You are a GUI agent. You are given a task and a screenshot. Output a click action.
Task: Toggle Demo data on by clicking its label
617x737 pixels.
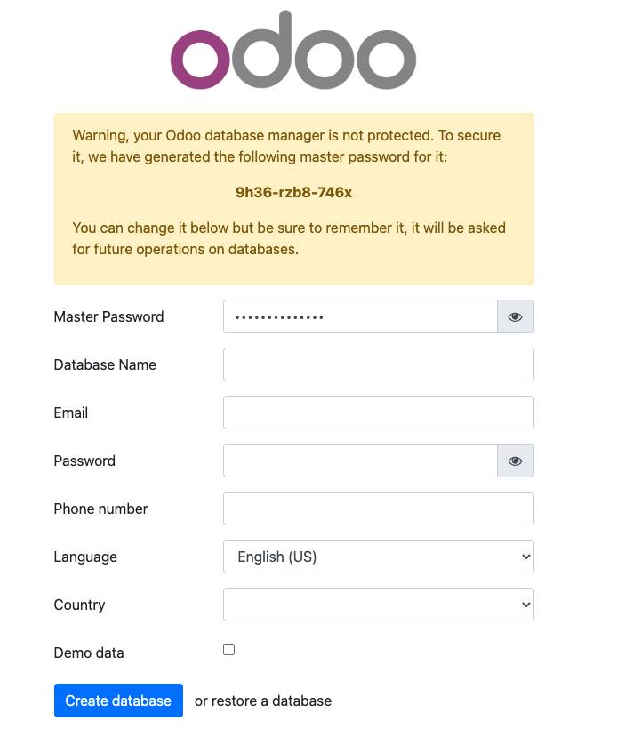[x=89, y=652]
